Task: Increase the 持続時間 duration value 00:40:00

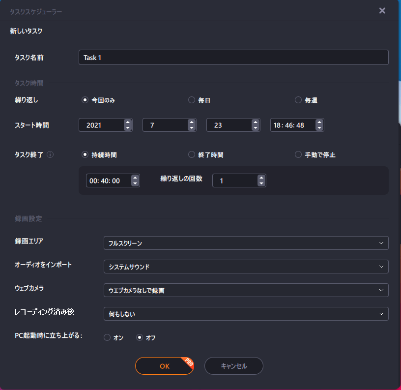Action: tap(135, 178)
